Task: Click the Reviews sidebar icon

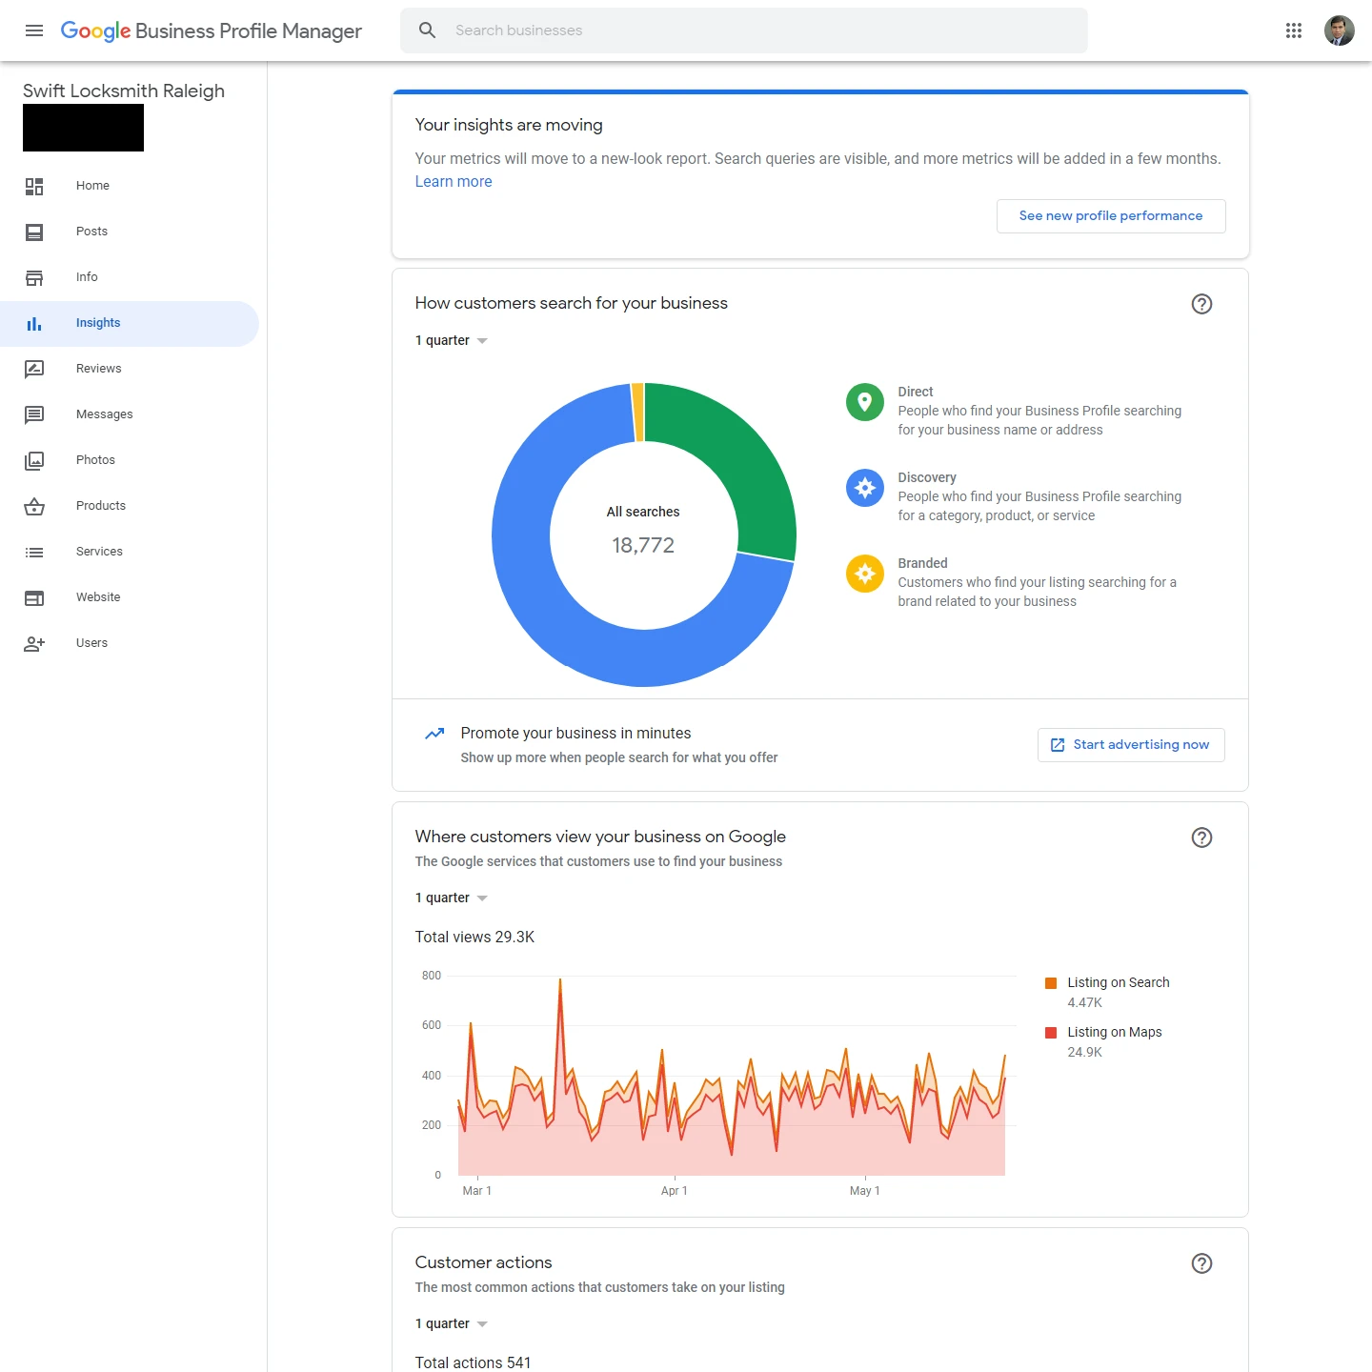Action: pyautogui.click(x=34, y=369)
